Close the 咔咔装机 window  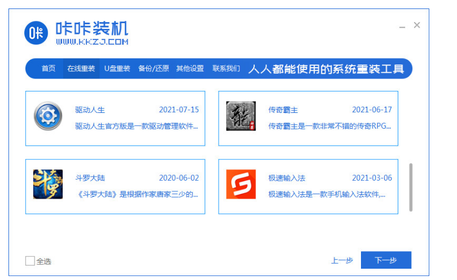[x=417, y=25]
